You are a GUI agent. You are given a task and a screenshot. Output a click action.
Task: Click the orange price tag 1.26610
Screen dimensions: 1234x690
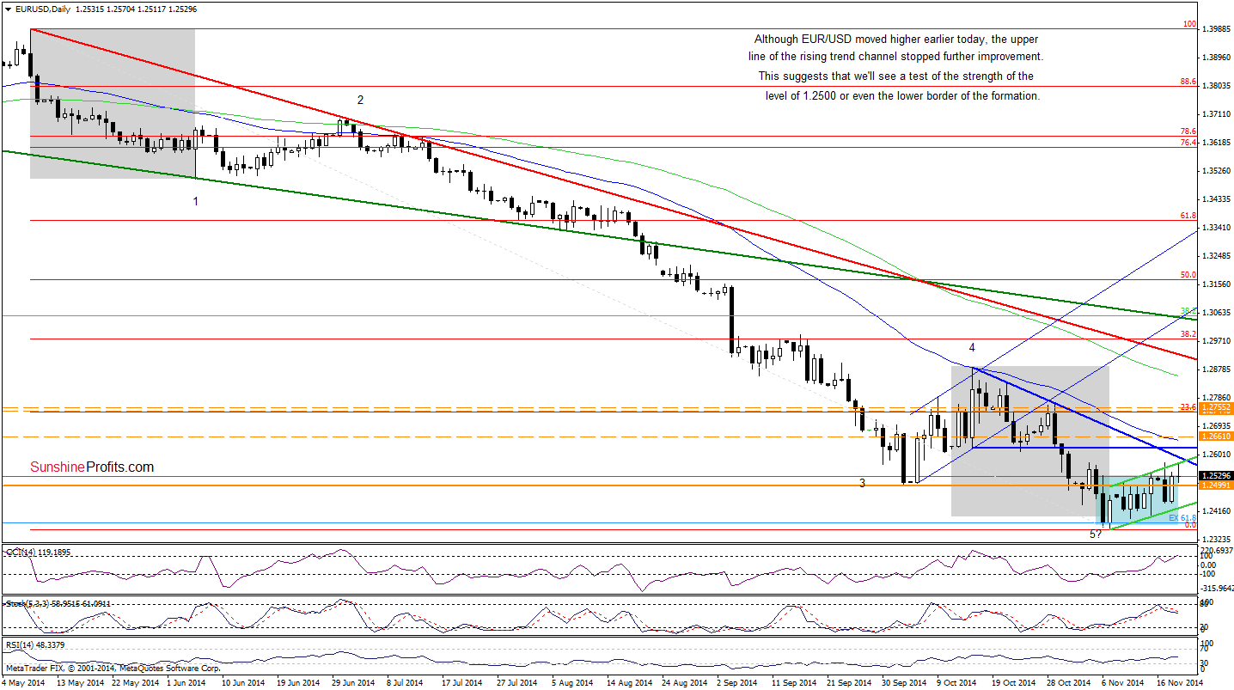[1216, 437]
